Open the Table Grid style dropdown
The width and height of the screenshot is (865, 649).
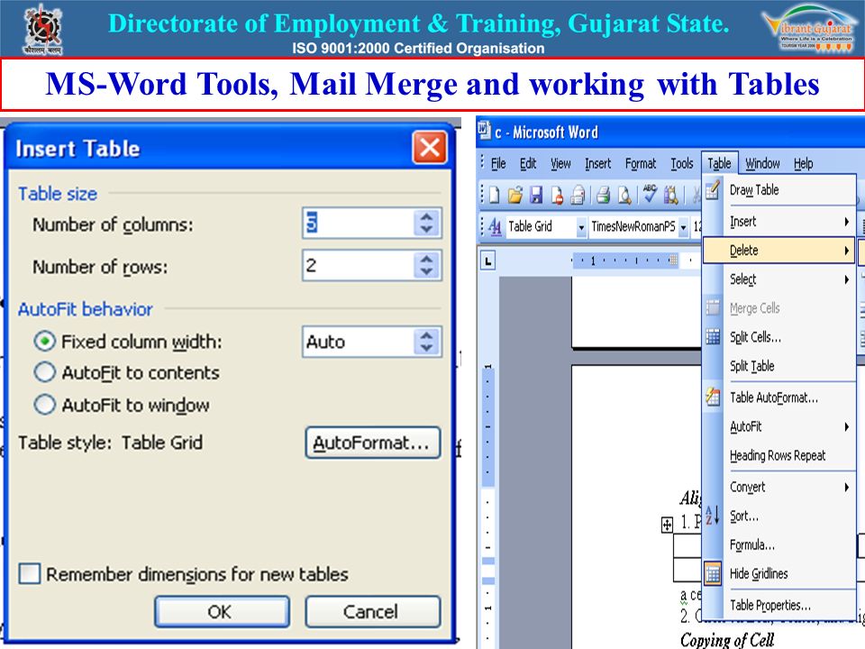tap(581, 227)
